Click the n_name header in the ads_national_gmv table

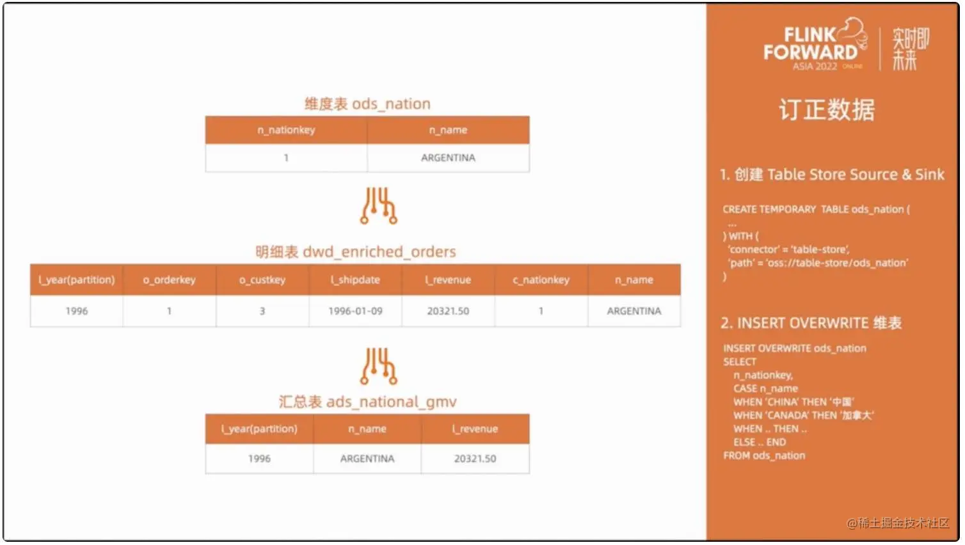(x=367, y=429)
